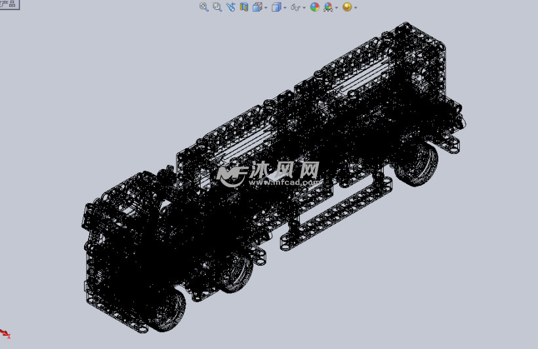Open the Hide/Show Items dropdown arrow
The image size is (538, 349).
click(x=304, y=8)
